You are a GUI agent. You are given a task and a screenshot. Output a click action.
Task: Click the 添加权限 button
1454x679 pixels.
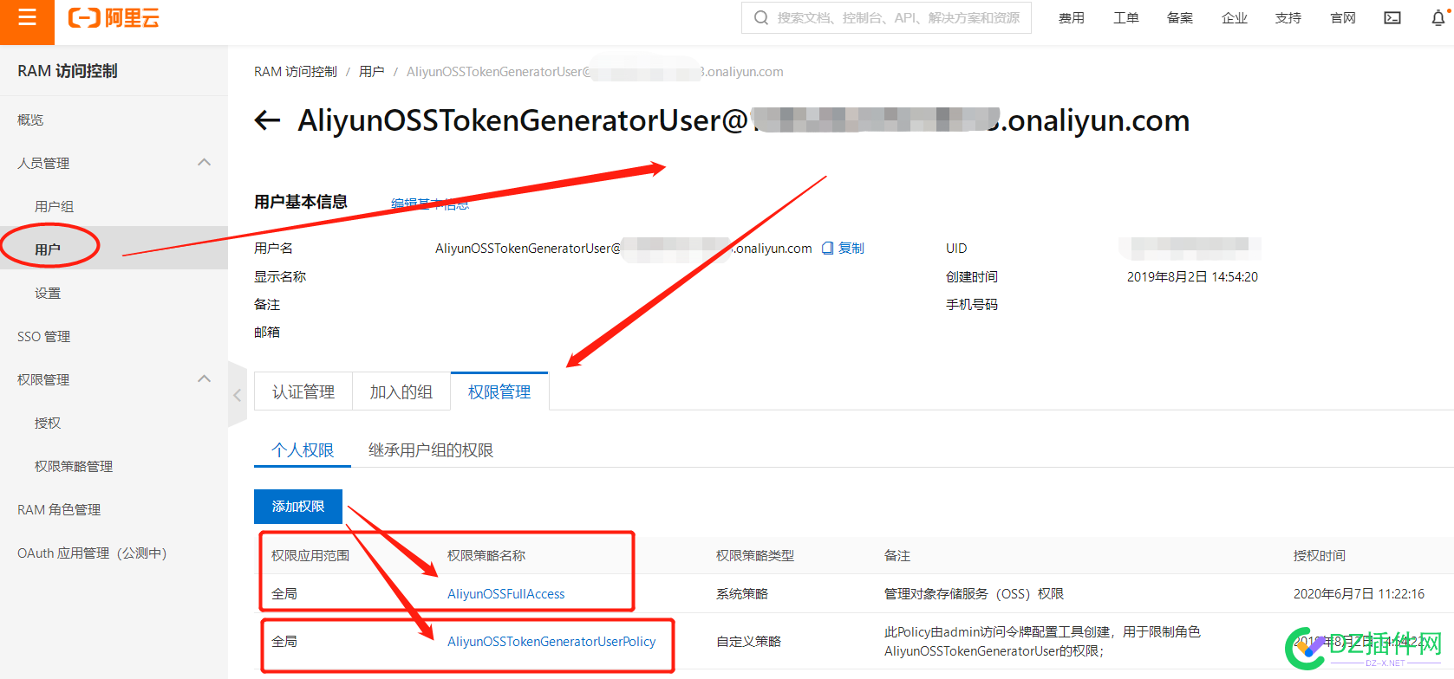(x=298, y=507)
